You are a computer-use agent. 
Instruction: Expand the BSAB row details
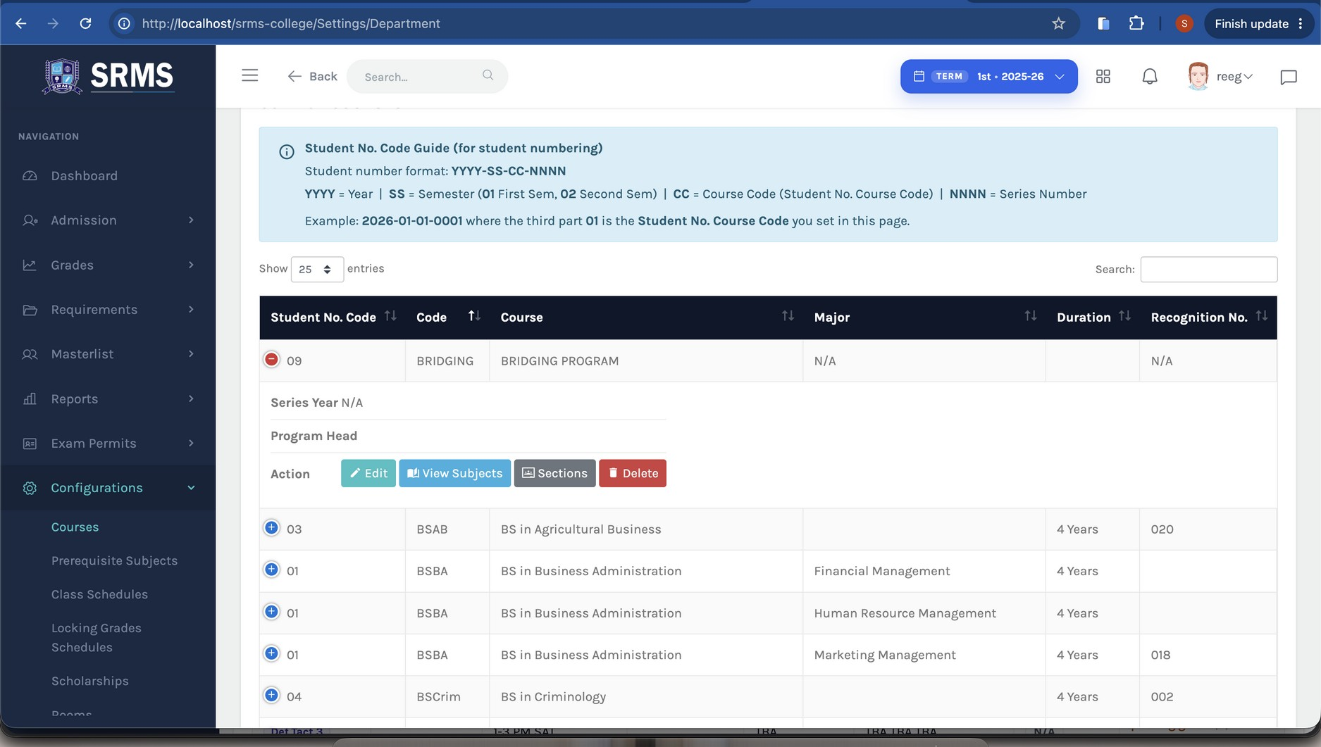point(271,528)
